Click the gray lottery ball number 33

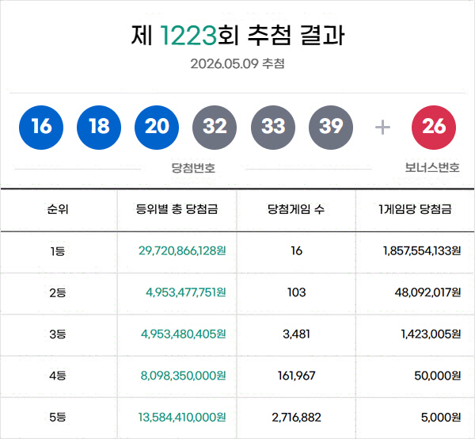pos(272,128)
